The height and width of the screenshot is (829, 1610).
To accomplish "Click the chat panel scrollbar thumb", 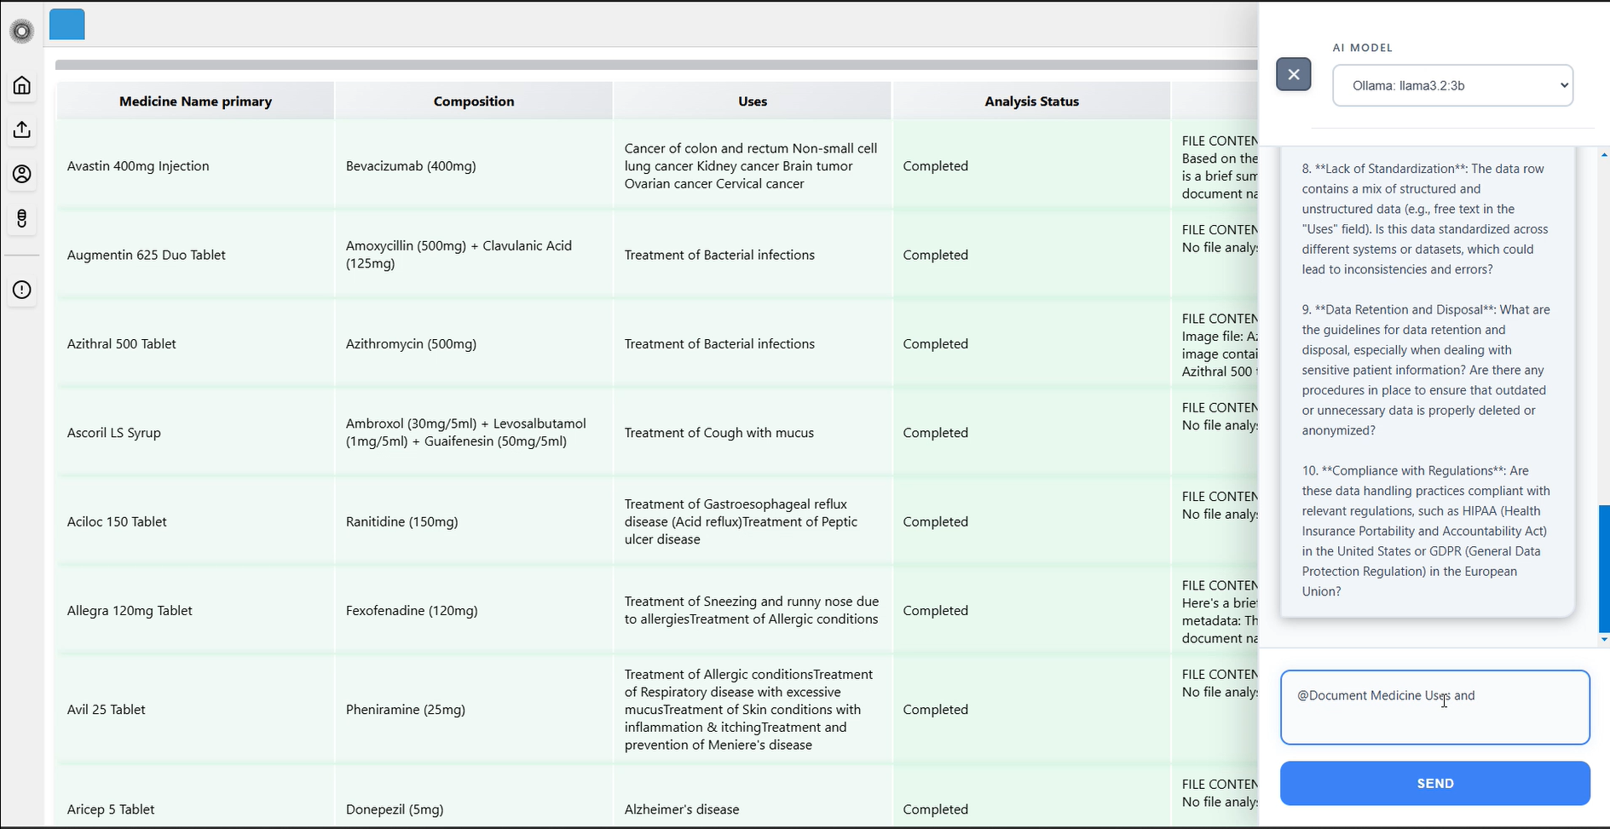I will [x=1604, y=568].
